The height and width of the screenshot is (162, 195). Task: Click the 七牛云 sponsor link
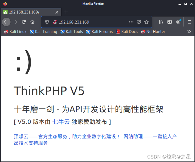point(61,122)
